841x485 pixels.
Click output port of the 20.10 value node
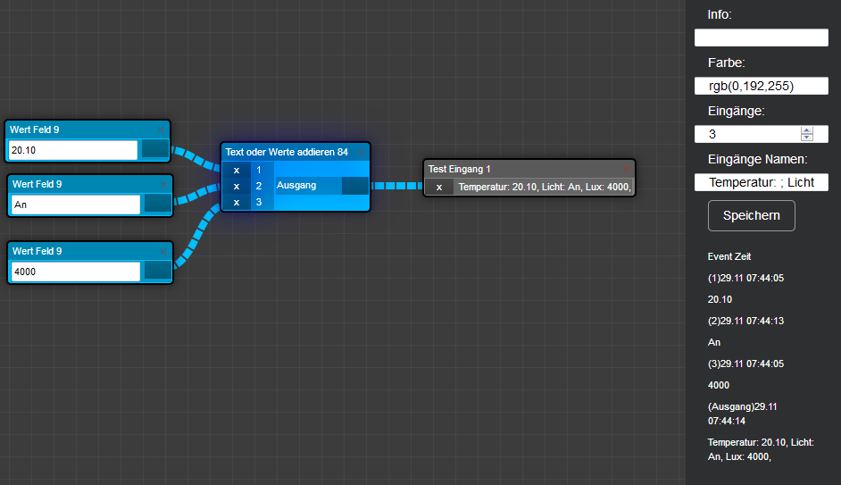[155, 149]
